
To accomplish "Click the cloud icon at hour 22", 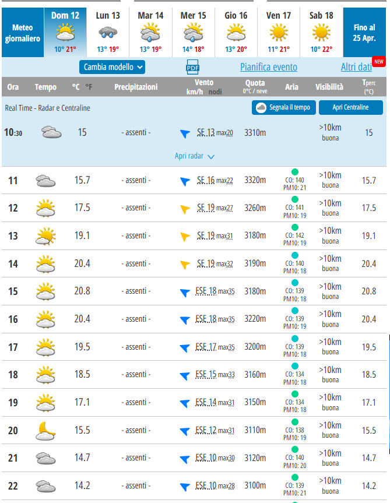I will 45,486.
